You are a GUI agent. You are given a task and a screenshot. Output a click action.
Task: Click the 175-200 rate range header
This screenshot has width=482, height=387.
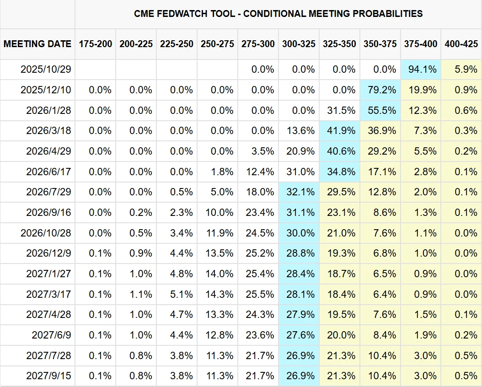[x=95, y=44]
